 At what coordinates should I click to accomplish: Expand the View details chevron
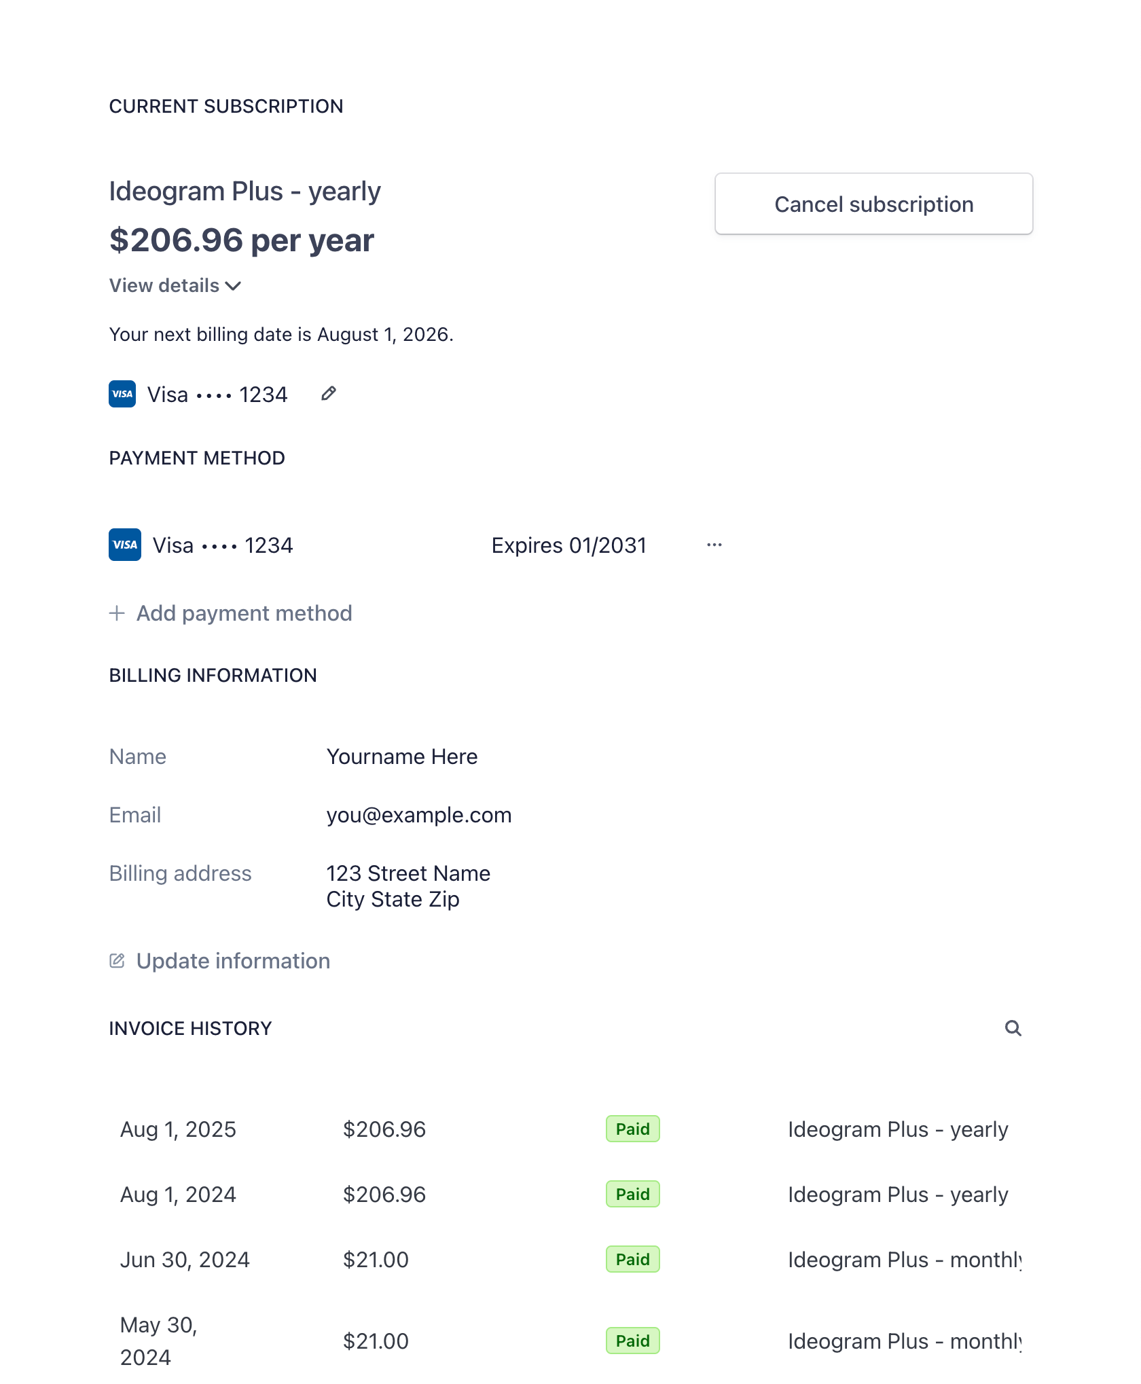coord(233,286)
